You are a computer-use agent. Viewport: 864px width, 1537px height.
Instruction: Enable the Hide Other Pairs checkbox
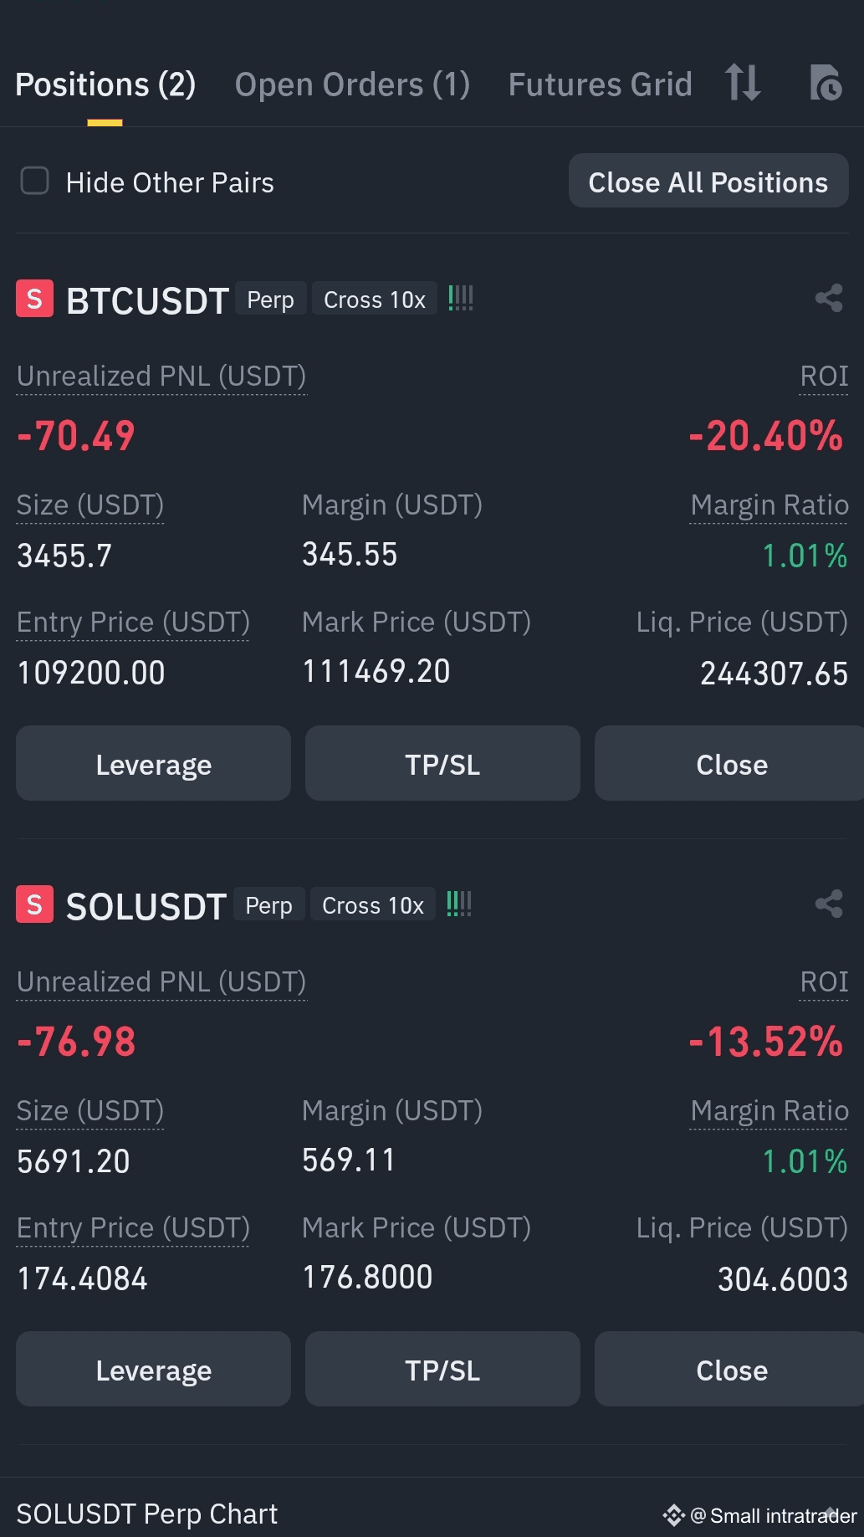34,181
